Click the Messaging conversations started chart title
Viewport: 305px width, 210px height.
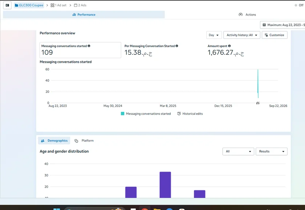pyautogui.click(x=66, y=62)
